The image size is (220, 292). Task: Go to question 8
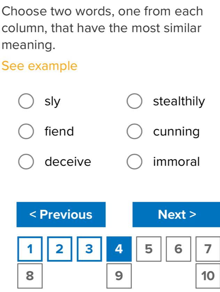pos(30,276)
